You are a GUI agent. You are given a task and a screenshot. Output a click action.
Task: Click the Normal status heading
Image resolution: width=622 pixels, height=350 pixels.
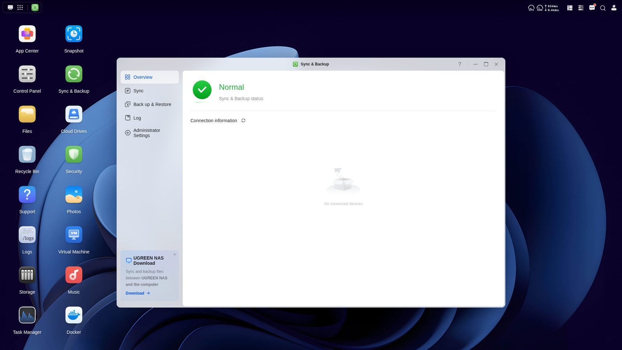coord(231,87)
